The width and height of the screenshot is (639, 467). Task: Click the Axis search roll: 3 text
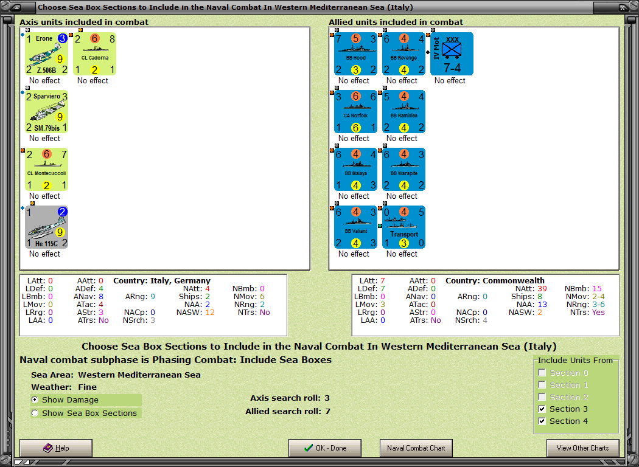pyautogui.click(x=290, y=398)
